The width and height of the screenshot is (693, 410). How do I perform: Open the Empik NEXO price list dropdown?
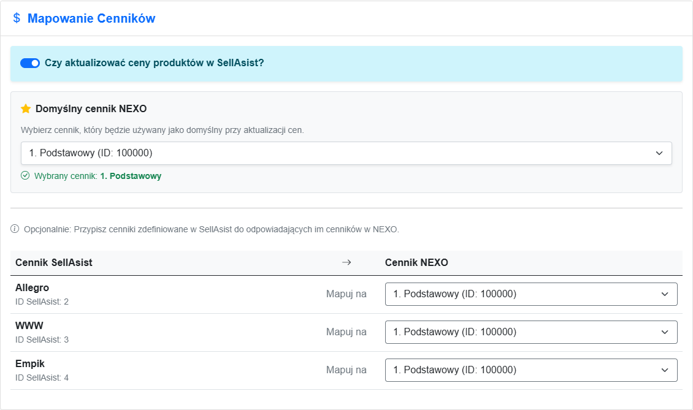click(x=531, y=370)
